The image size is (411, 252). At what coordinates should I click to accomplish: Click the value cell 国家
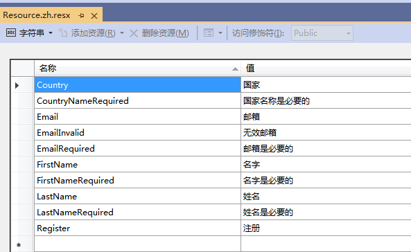click(326, 84)
